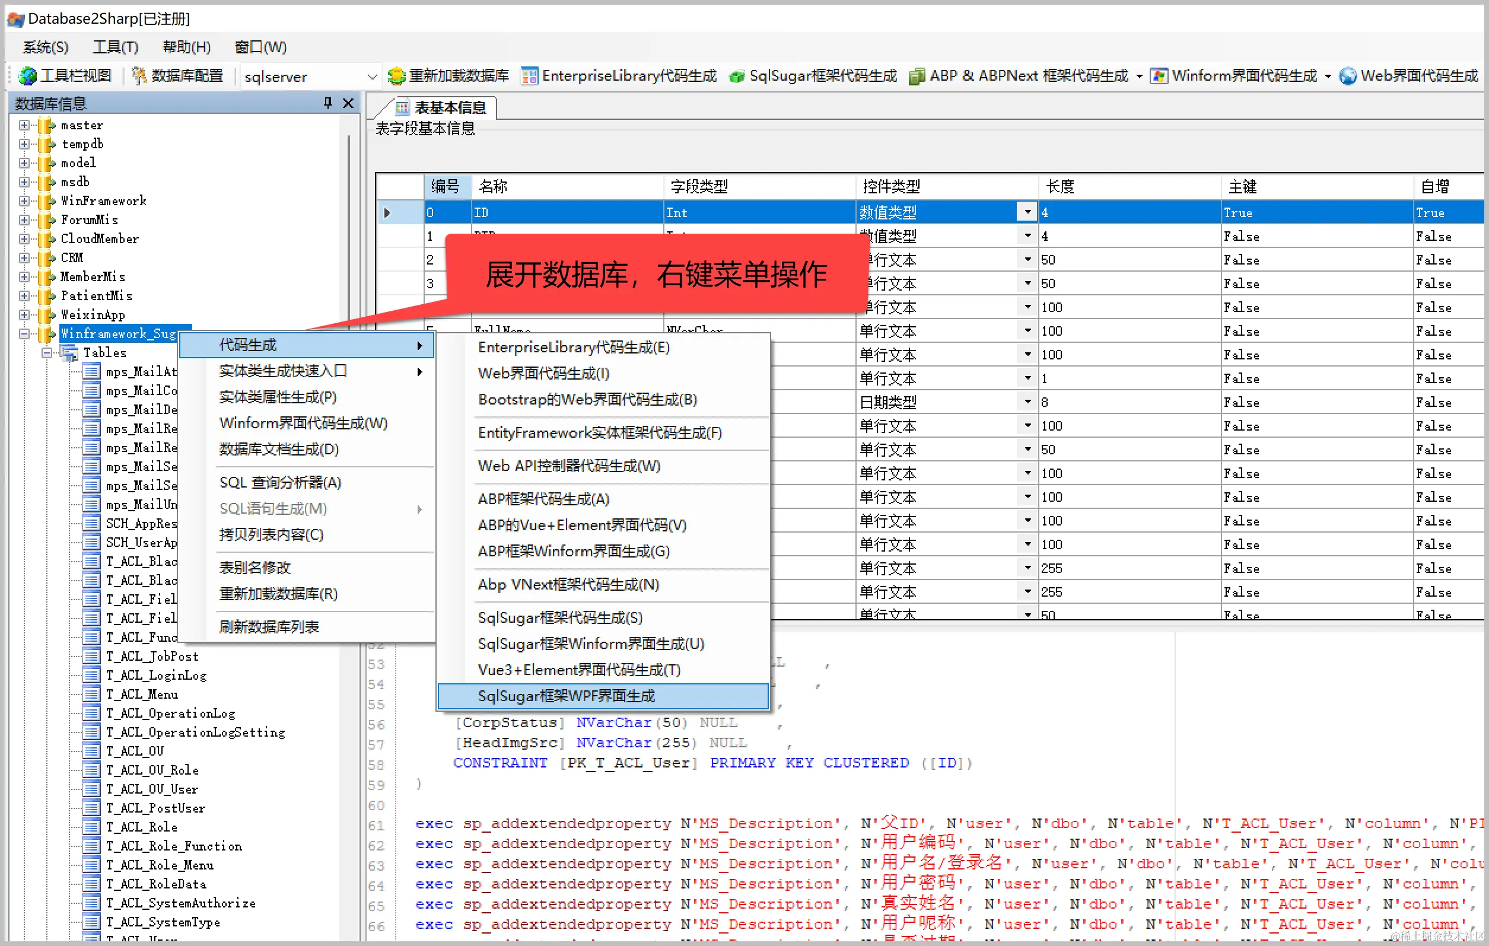Open Winform界面代码生成 toolbar dropdown arrow

coord(1328,77)
